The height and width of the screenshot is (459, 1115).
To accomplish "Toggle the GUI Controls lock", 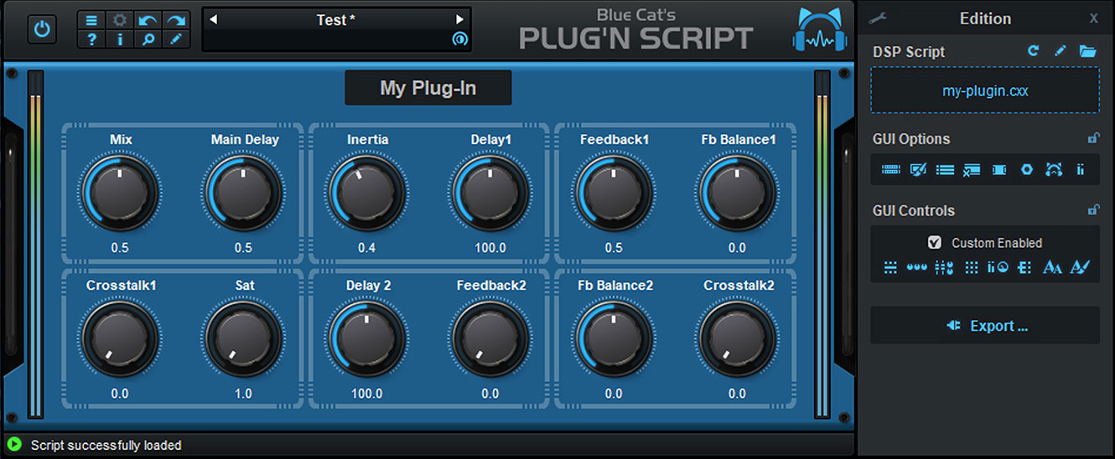I will click(1092, 210).
